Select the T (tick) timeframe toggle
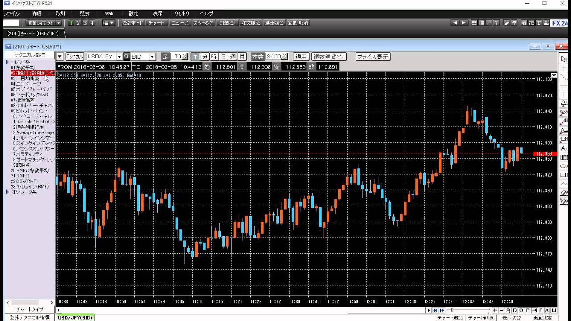 coord(195,57)
